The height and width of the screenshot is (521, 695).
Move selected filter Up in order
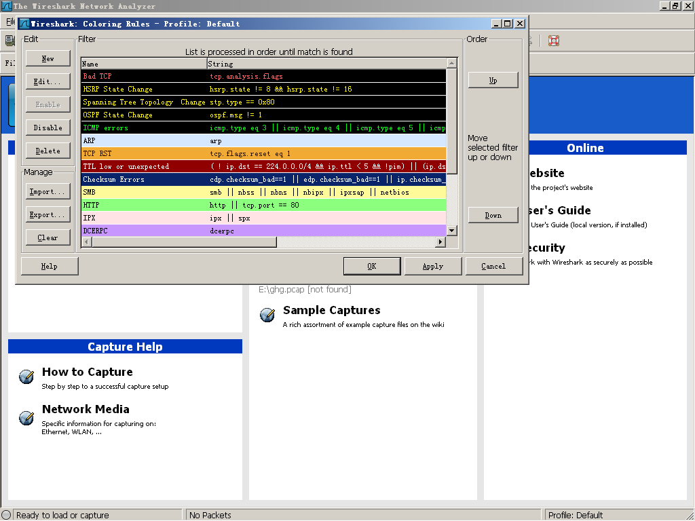pyautogui.click(x=493, y=80)
